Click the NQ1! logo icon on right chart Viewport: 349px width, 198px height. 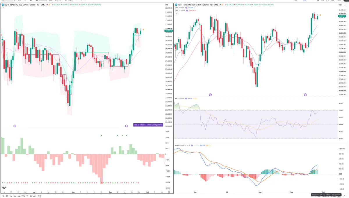click(x=176, y=5)
